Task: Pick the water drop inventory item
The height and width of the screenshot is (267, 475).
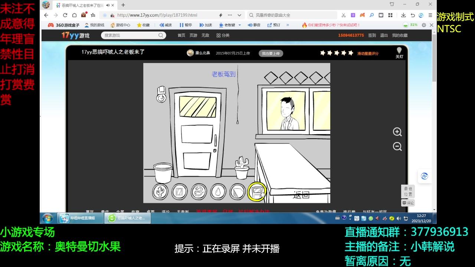Action: [218, 192]
